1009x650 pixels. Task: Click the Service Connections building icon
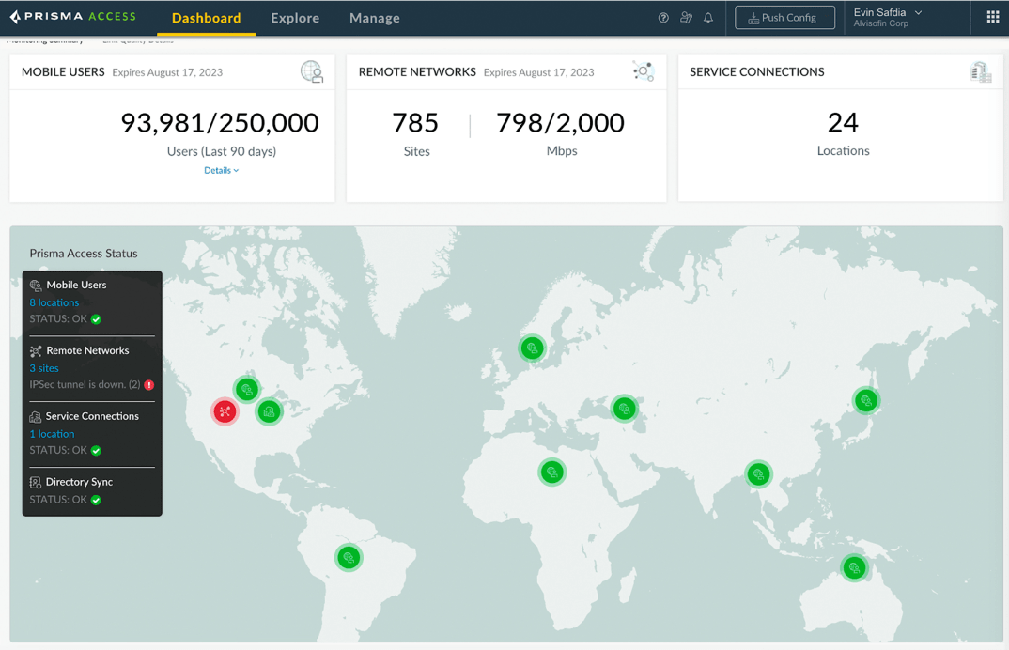point(981,72)
